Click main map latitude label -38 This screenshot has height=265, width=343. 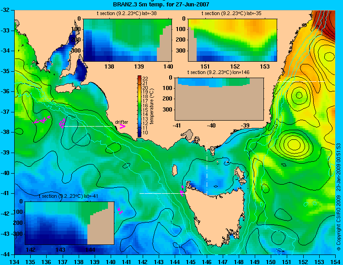[x=5, y=132]
